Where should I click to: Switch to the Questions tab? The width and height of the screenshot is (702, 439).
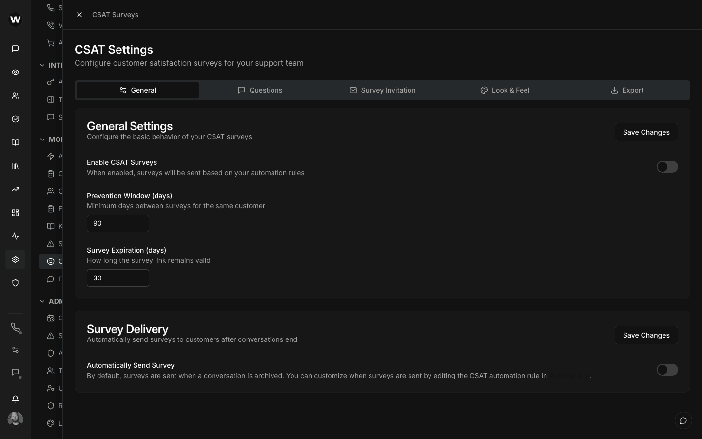[x=260, y=90]
